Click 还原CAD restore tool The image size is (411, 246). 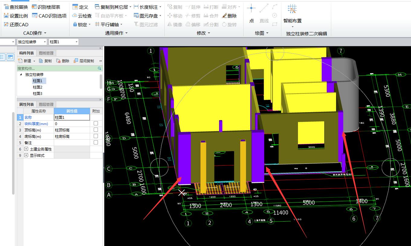(16, 24)
